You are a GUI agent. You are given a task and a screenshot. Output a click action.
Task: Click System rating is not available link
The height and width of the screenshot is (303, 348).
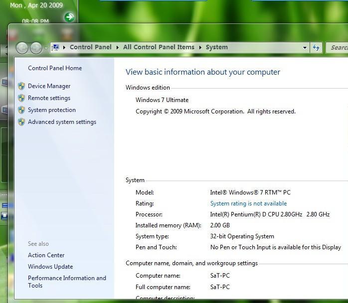point(249,203)
